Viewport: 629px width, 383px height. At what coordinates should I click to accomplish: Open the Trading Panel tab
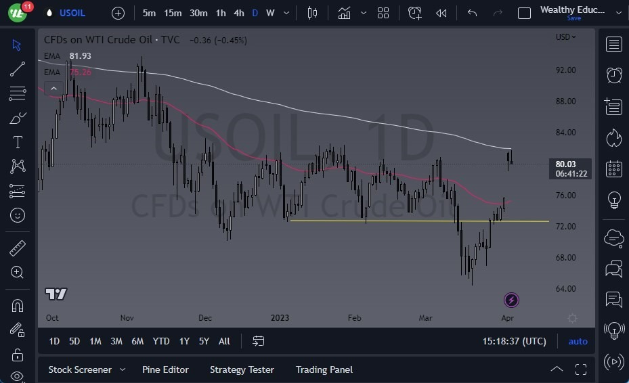tap(324, 369)
